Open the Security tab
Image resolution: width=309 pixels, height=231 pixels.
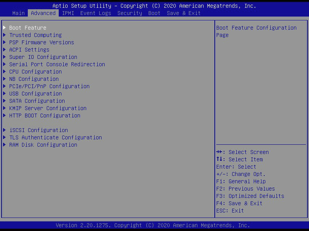coord(130,13)
